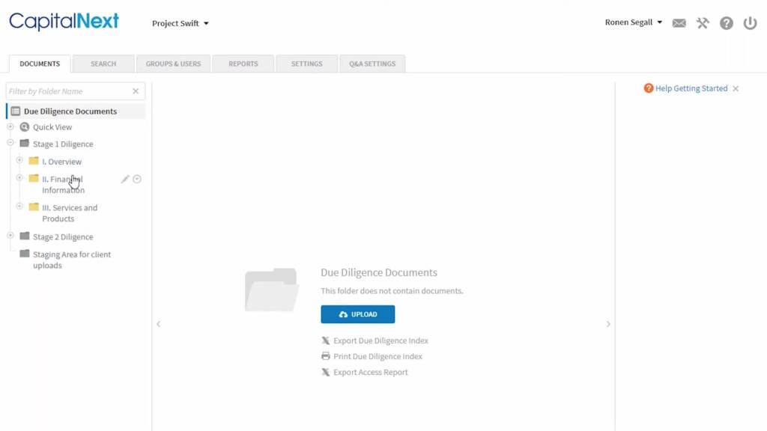
Task: Click the Filter by Folder Name field
Action: point(67,91)
